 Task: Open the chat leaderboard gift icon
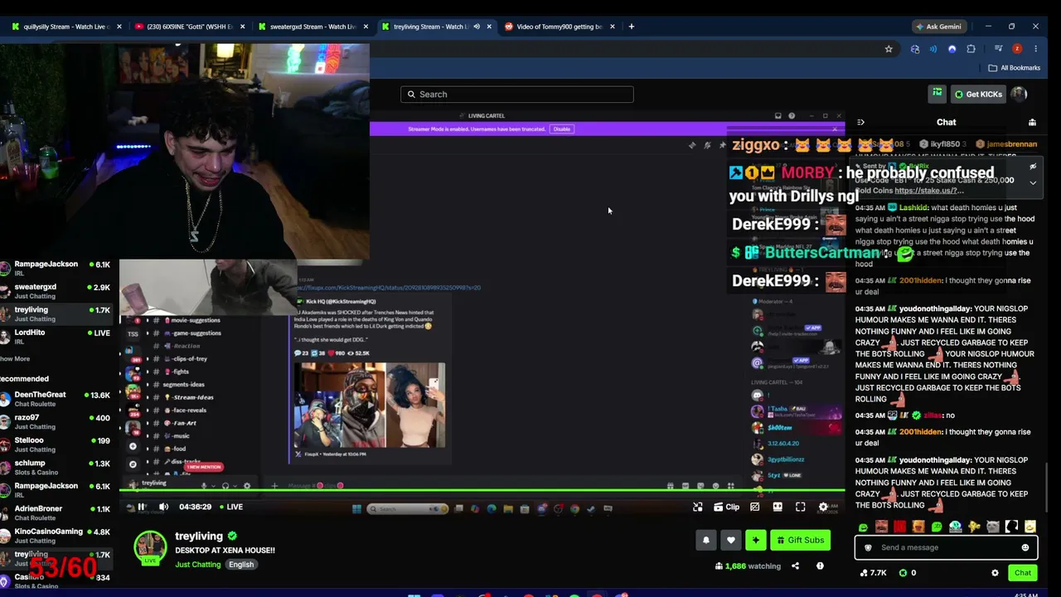click(1032, 123)
